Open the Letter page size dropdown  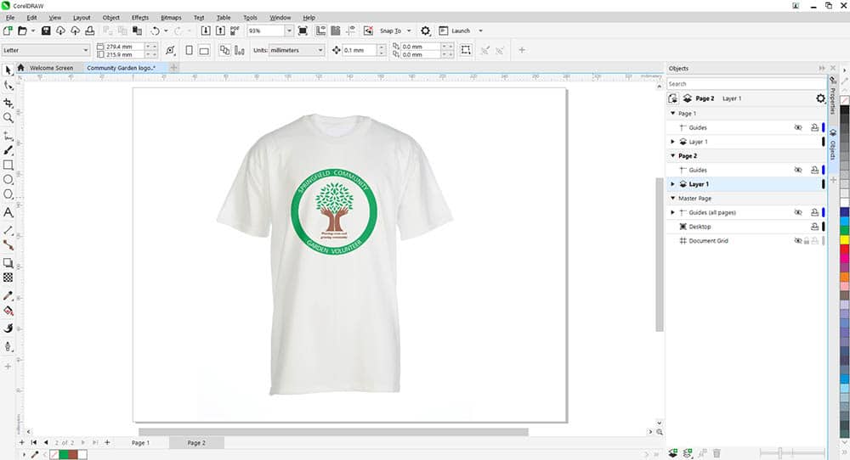(47, 50)
